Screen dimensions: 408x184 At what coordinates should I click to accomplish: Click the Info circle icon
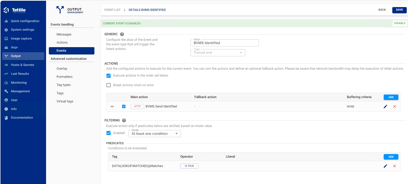click(x=6, y=109)
